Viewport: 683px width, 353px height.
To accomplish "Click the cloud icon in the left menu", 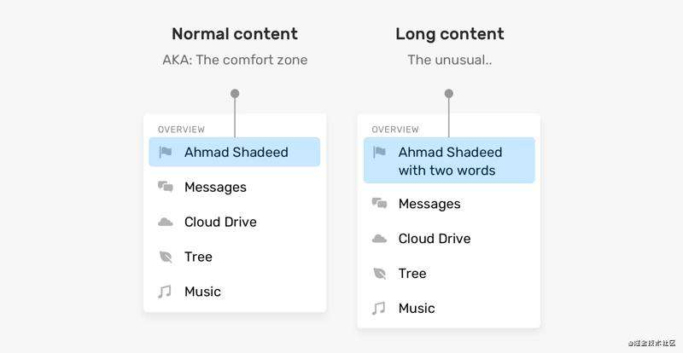I will click(165, 222).
